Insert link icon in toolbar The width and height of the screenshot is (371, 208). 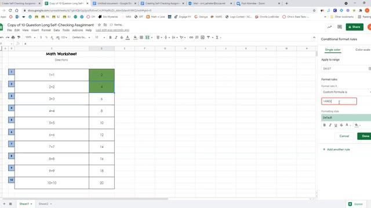[x=191, y=38]
